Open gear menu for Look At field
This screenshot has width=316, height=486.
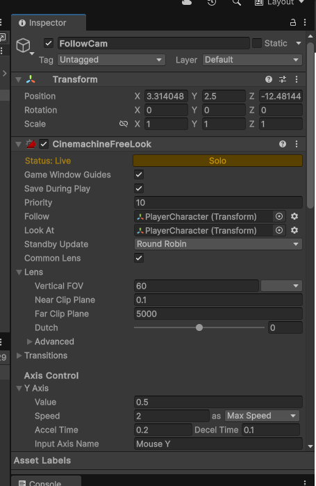(294, 230)
